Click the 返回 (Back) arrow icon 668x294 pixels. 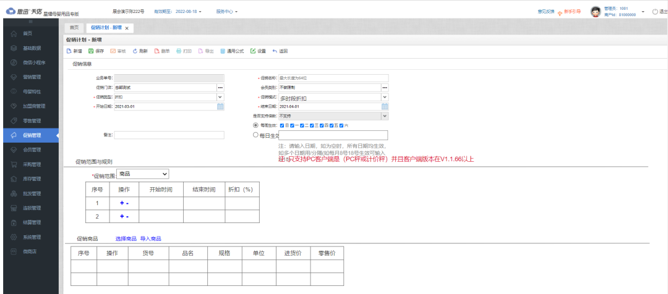click(275, 51)
